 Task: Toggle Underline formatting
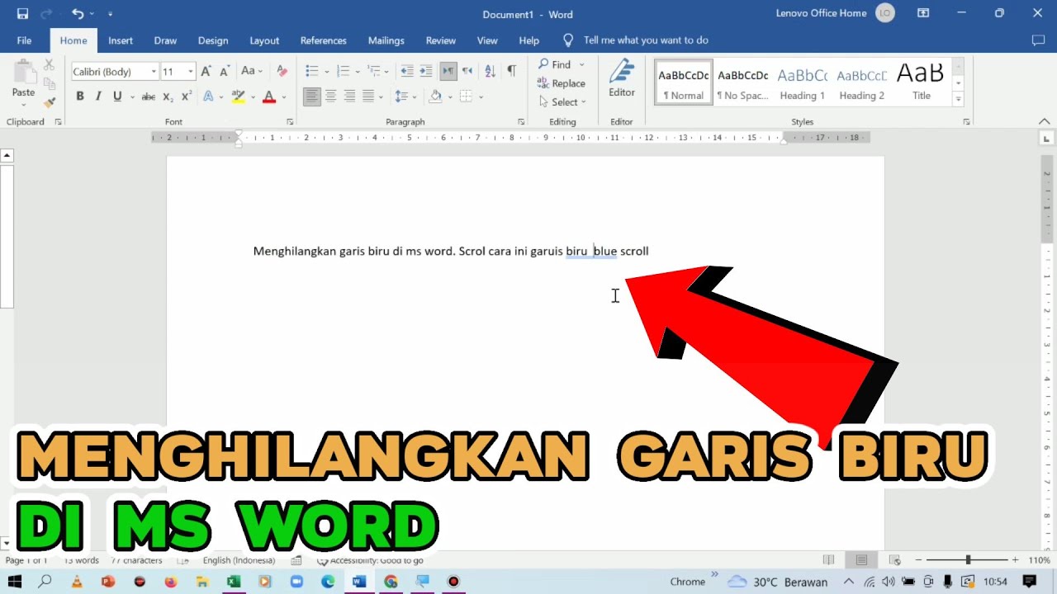[117, 97]
